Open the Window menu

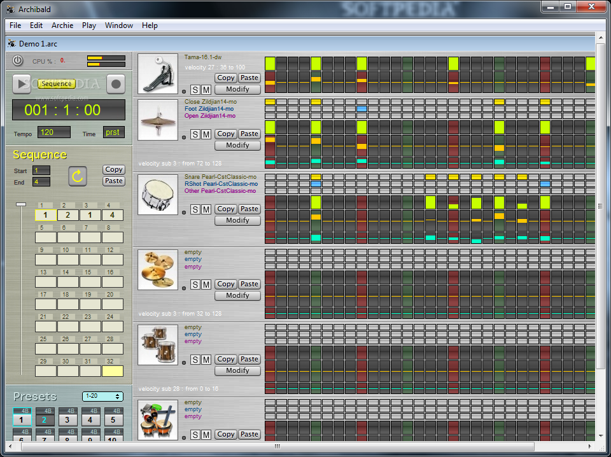[119, 25]
